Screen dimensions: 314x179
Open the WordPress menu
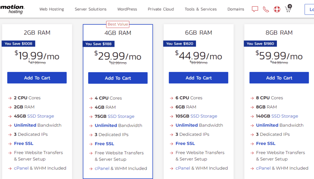click(x=127, y=9)
